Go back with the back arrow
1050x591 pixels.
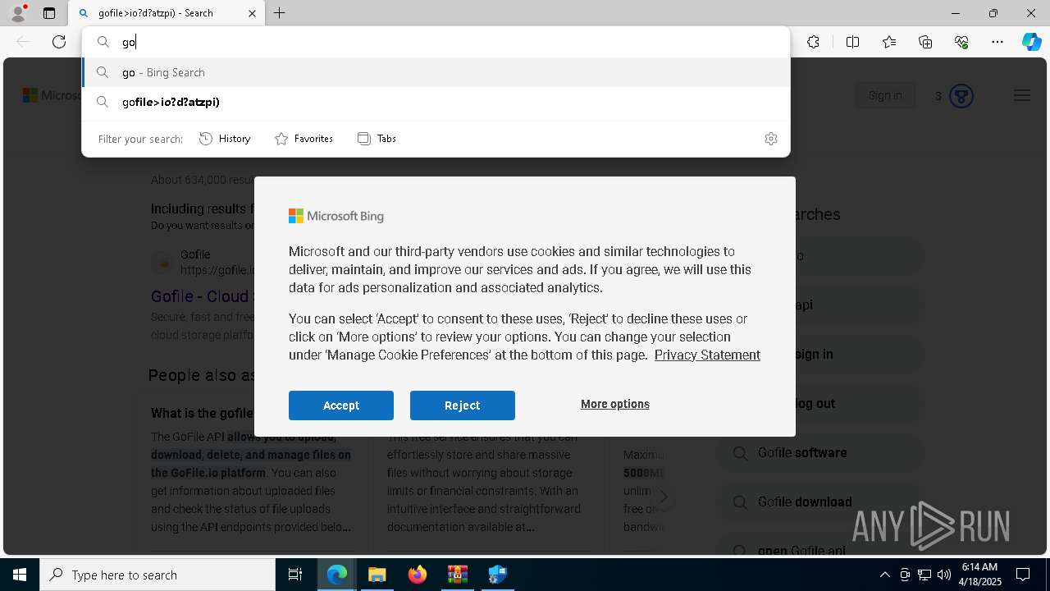tap(23, 42)
